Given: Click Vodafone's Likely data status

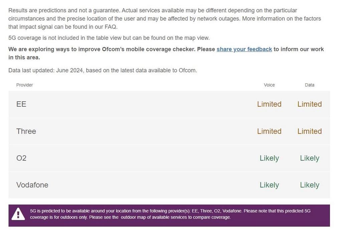Looking at the screenshot, I should 310,185.
